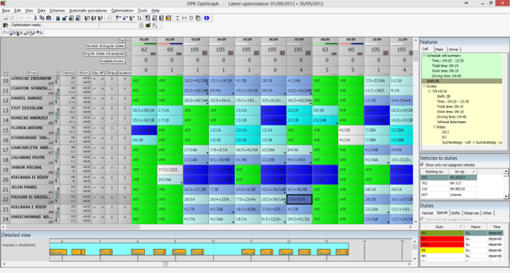Click the scissors cut icon
This screenshot has height=273, width=510.
click(35, 18)
